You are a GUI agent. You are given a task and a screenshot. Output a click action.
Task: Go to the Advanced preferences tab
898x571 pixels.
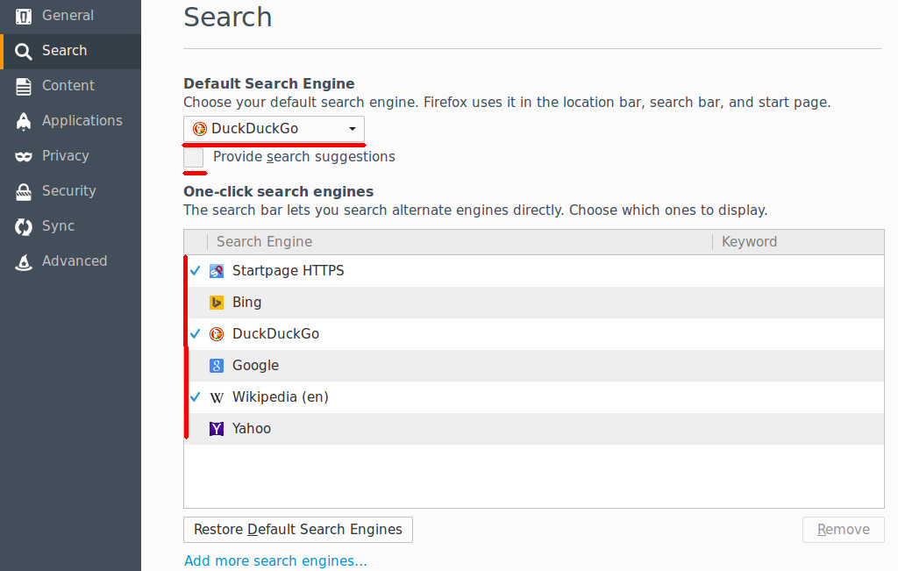[70, 261]
